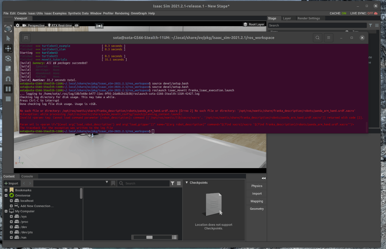Click the Stage panel Search field
The height and width of the screenshot is (249, 386).
tap(317, 25)
